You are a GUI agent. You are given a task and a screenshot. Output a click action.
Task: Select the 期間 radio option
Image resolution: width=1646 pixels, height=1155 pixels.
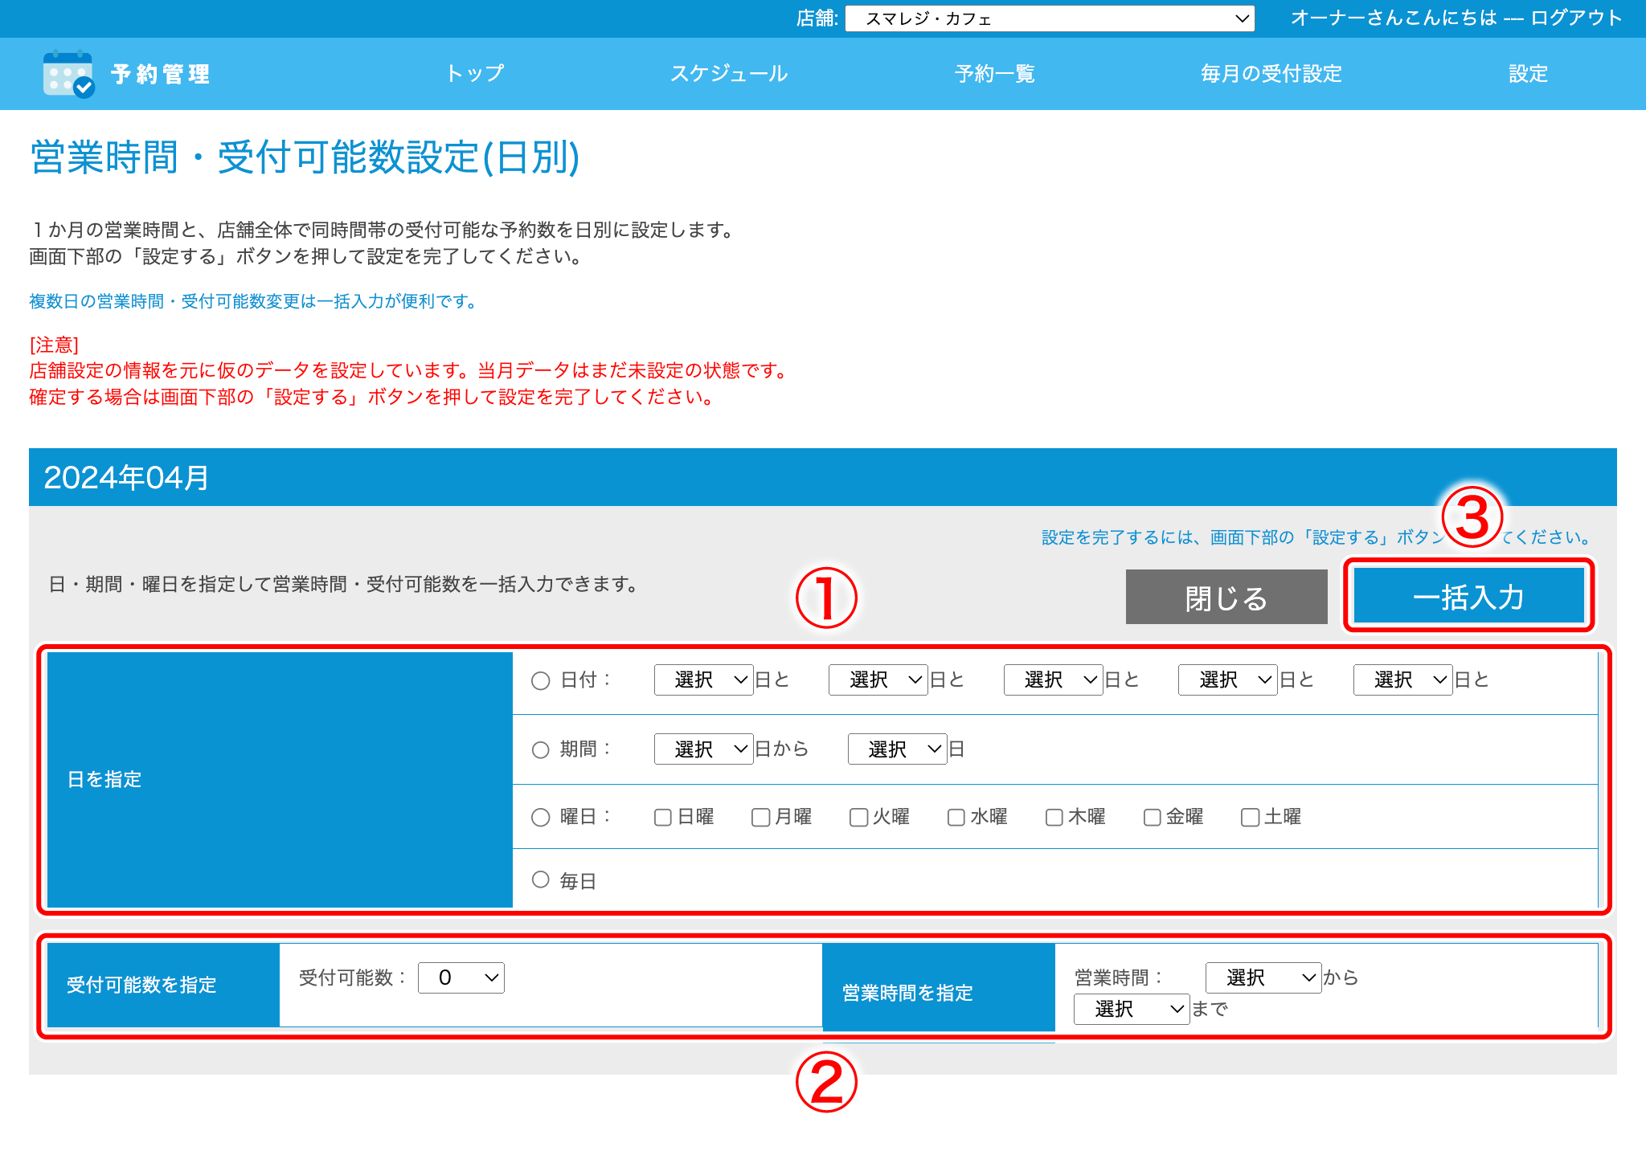click(540, 749)
